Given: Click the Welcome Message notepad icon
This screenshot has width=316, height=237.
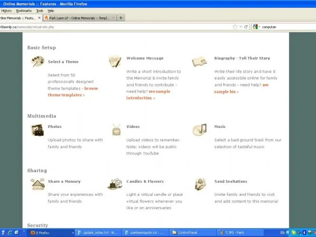Looking at the screenshot, I should (x=115, y=61).
